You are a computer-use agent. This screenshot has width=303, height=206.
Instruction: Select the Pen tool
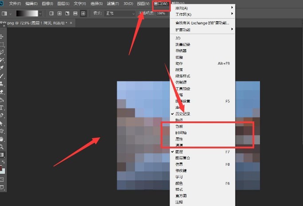(x=2, y=115)
